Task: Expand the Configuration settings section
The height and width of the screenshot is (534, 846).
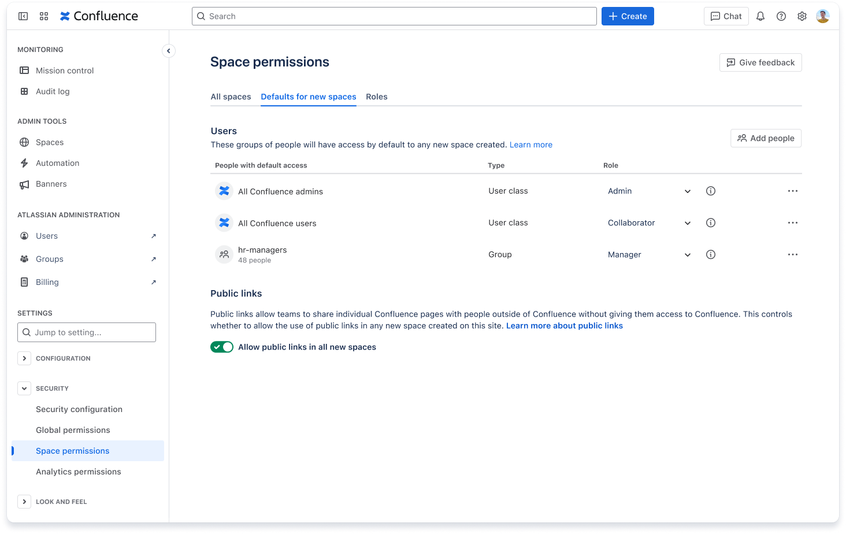Action: coord(24,358)
